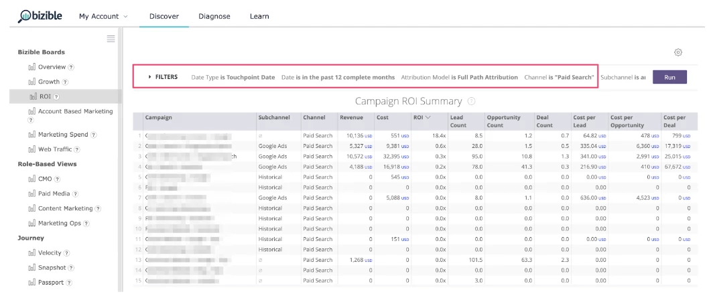Switch to the Diagnose tab
Viewport: 707px width, 302px height.
[x=214, y=16]
